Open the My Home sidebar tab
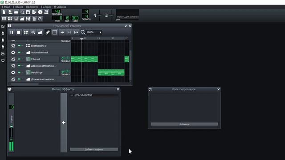 tap(3, 54)
